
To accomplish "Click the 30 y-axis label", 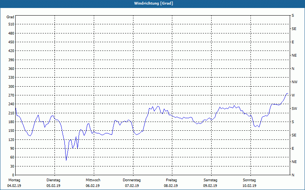I will [12, 166].
